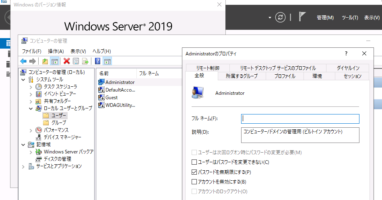The height and width of the screenshot is (200, 382).
Task: Open Server Manager 管理(M) menu
Action: coord(325,18)
